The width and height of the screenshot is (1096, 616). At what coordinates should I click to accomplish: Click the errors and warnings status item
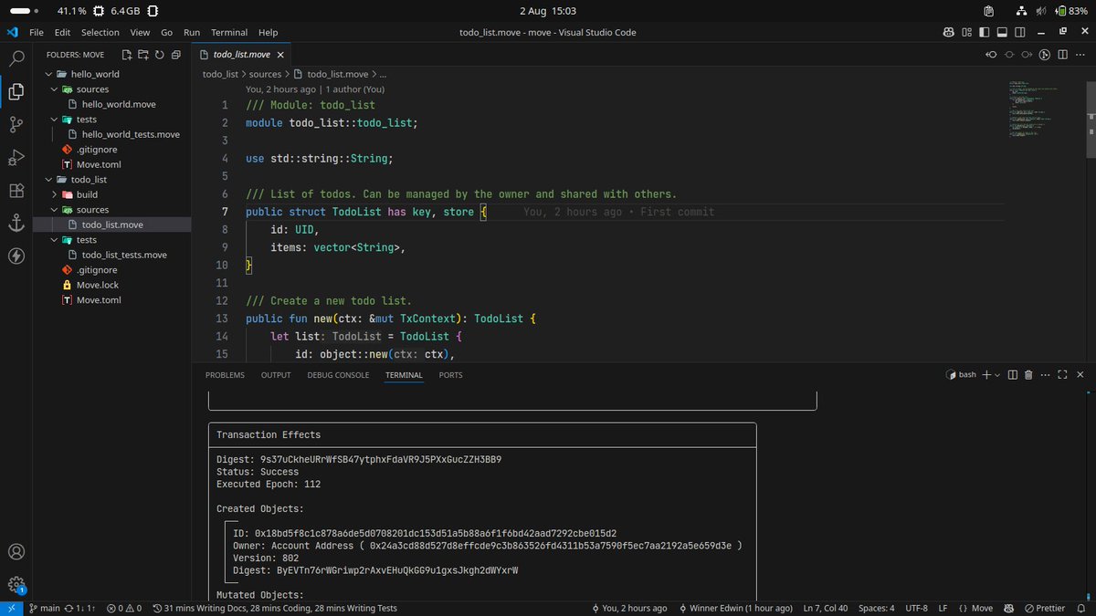[124, 608]
